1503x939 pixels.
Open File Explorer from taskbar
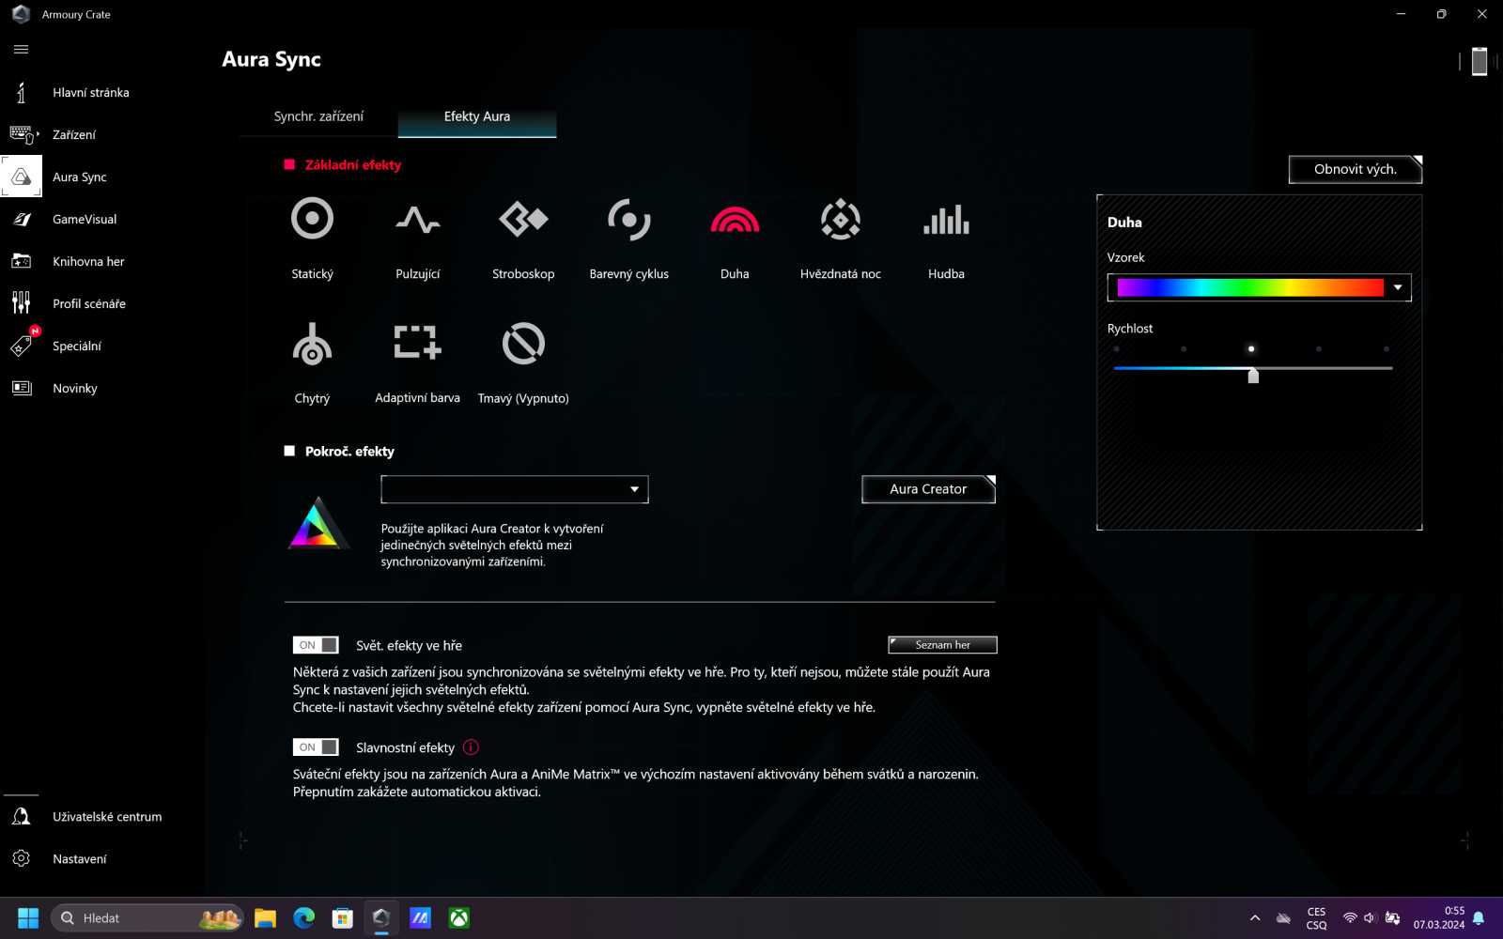265,918
